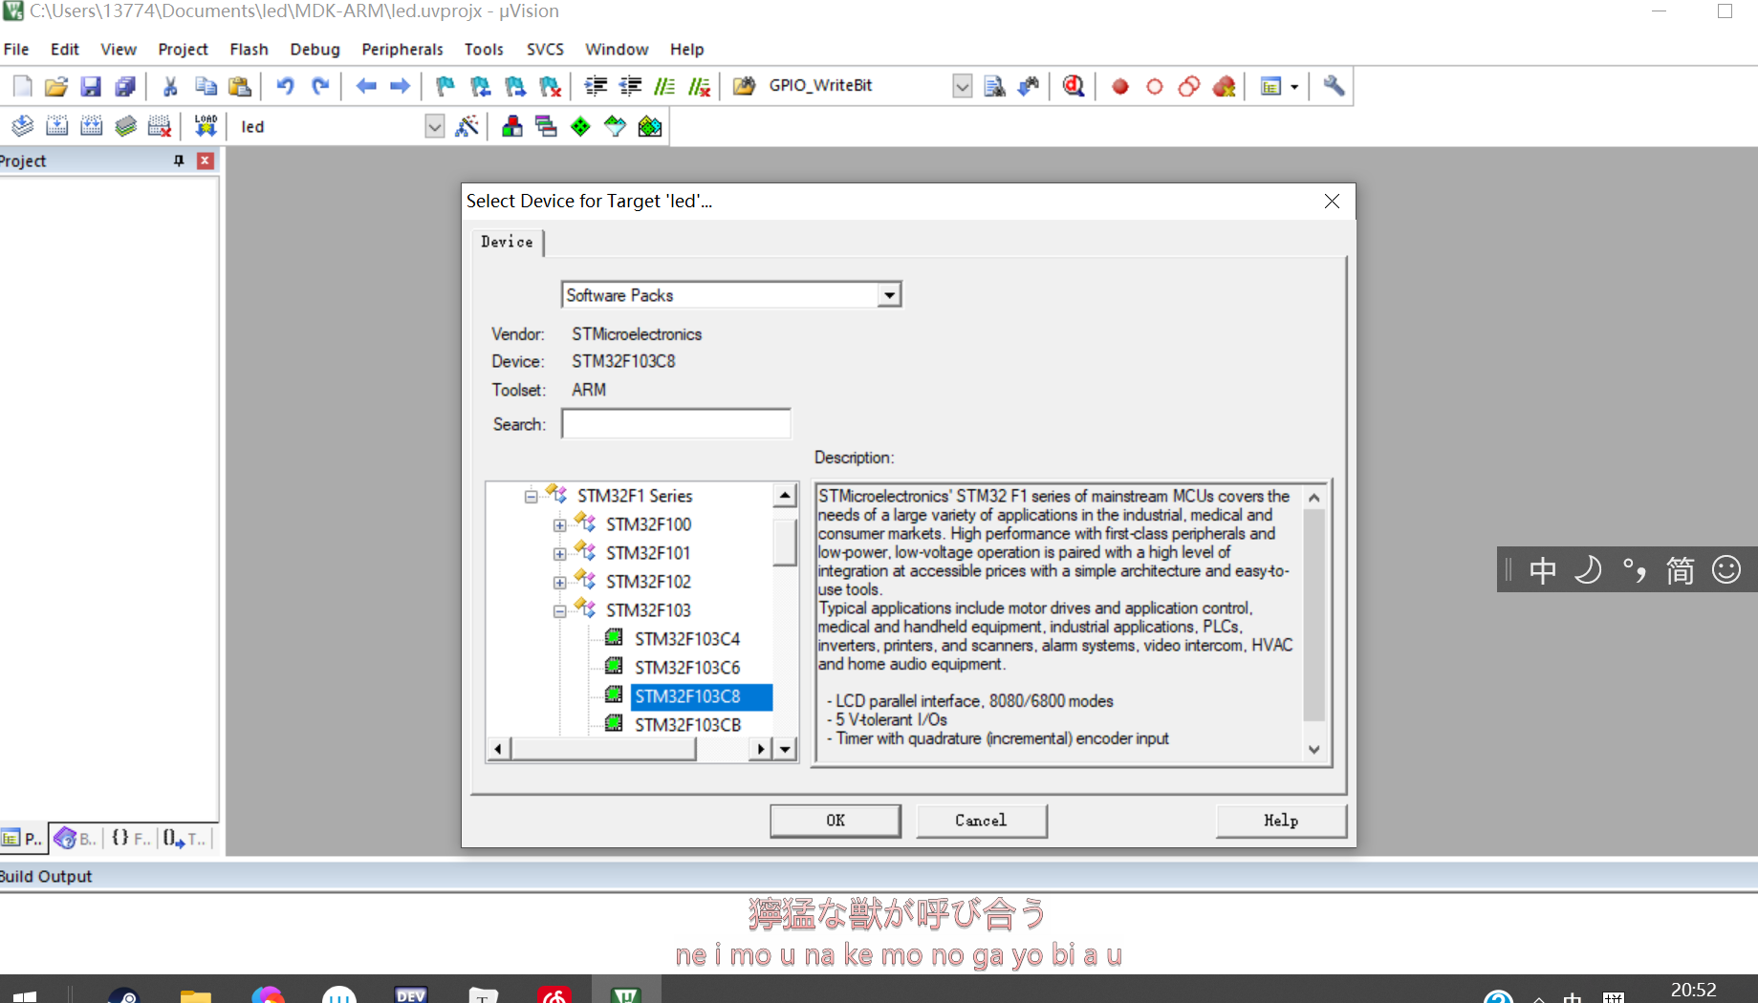Click the Open file icon

tap(56, 86)
